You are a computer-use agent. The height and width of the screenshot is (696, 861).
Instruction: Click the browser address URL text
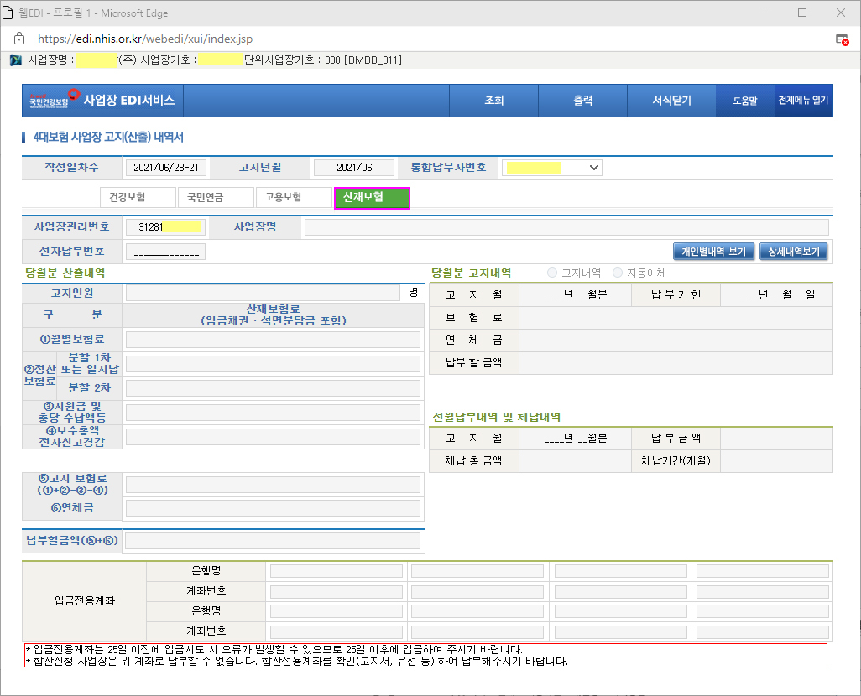pyautogui.click(x=145, y=39)
